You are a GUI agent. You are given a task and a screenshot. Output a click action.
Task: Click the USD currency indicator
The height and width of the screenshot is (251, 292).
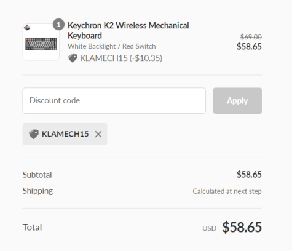(x=210, y=228)
